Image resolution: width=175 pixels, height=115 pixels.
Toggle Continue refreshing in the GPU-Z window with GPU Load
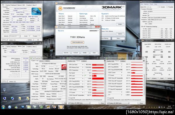(x=69, y=100)
